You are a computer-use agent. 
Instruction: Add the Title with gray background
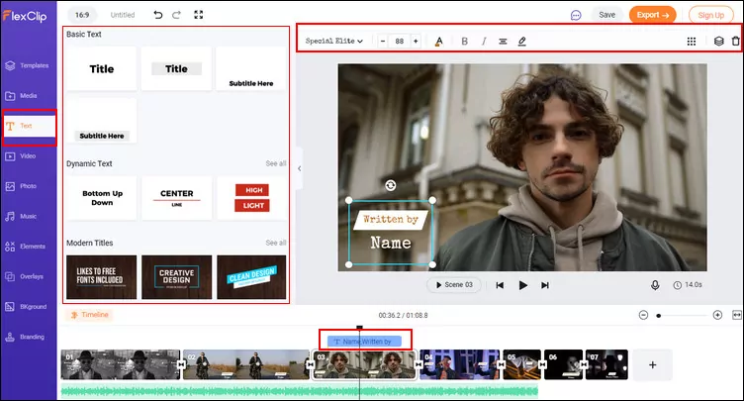pyautogui.click(x=176, y=69)
